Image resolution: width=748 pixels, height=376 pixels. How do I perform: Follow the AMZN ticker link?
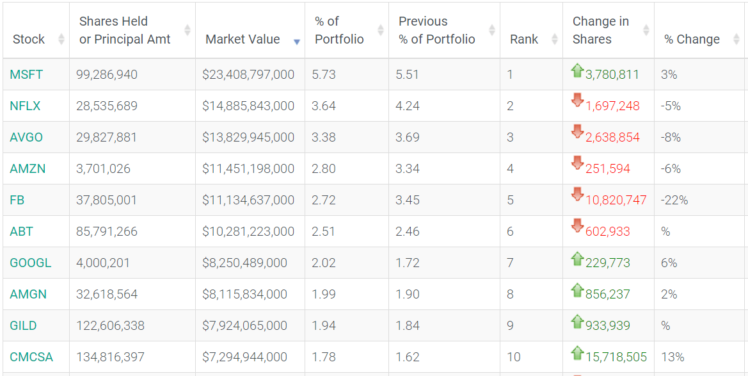(28, 168)
